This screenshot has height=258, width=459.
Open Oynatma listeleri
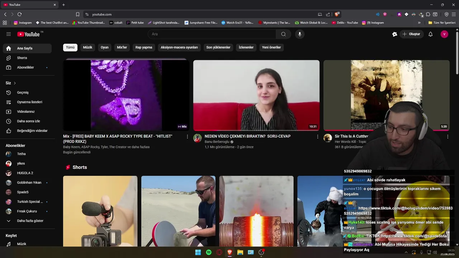click(x=27, y=102)
